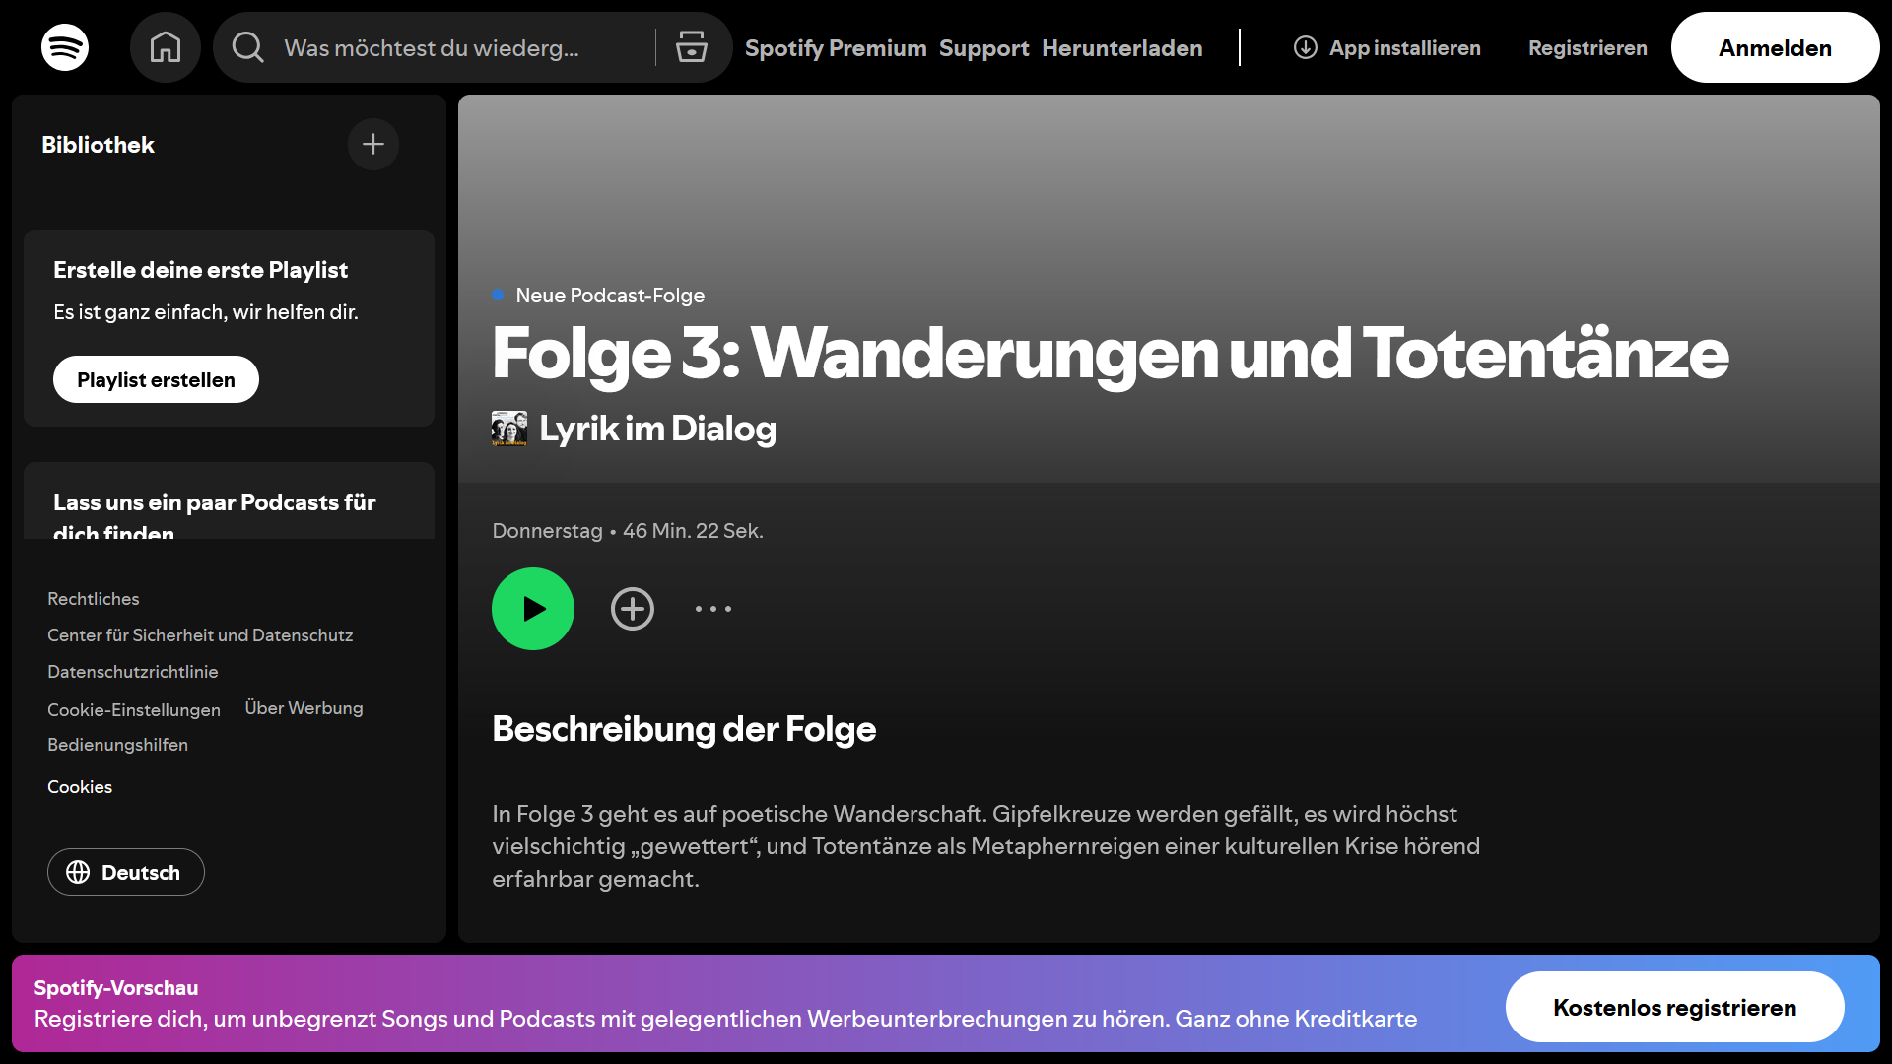
Task: Click the search magnifier icon
Action: coord(248,47)
